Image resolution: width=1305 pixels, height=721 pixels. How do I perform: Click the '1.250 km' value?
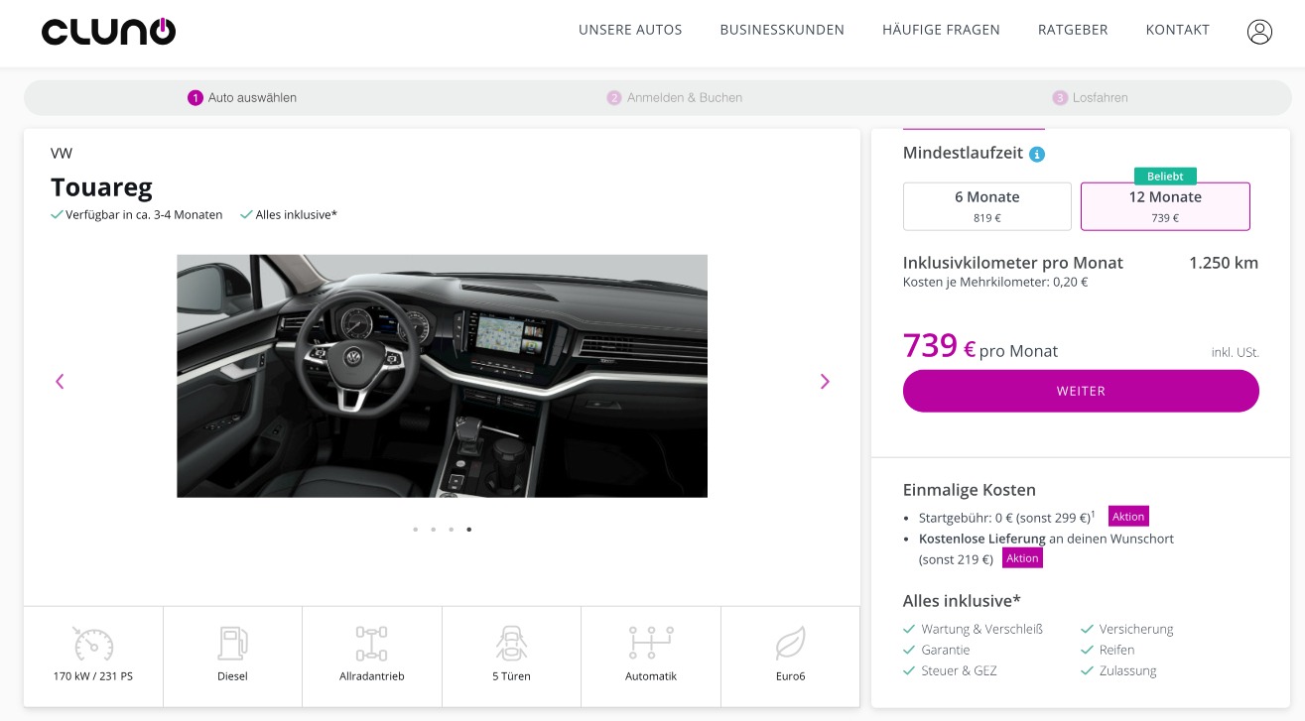[x=1224, y=263]
